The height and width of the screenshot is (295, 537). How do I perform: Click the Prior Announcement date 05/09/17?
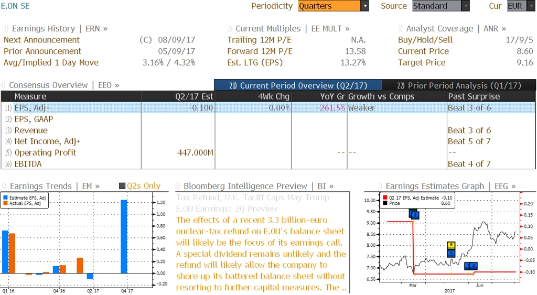click(x=176, y=51)
